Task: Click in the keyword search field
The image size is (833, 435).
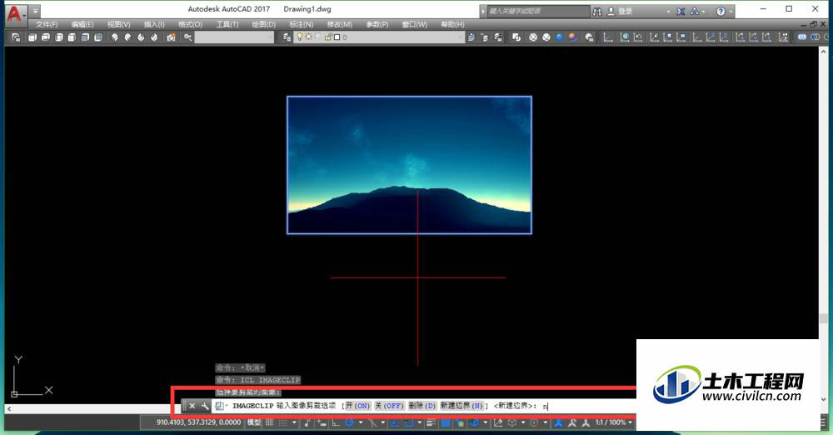Action: pyautogui.click(x=538, y=11)
